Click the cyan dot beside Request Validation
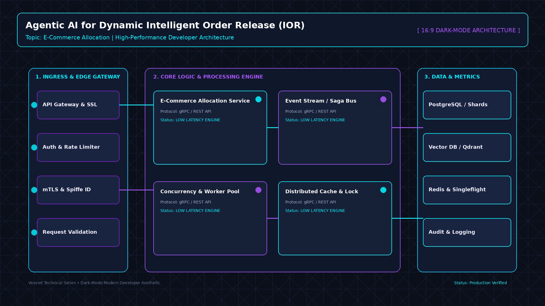Viewport: 545px width, 306px height. tap(34, 233)
